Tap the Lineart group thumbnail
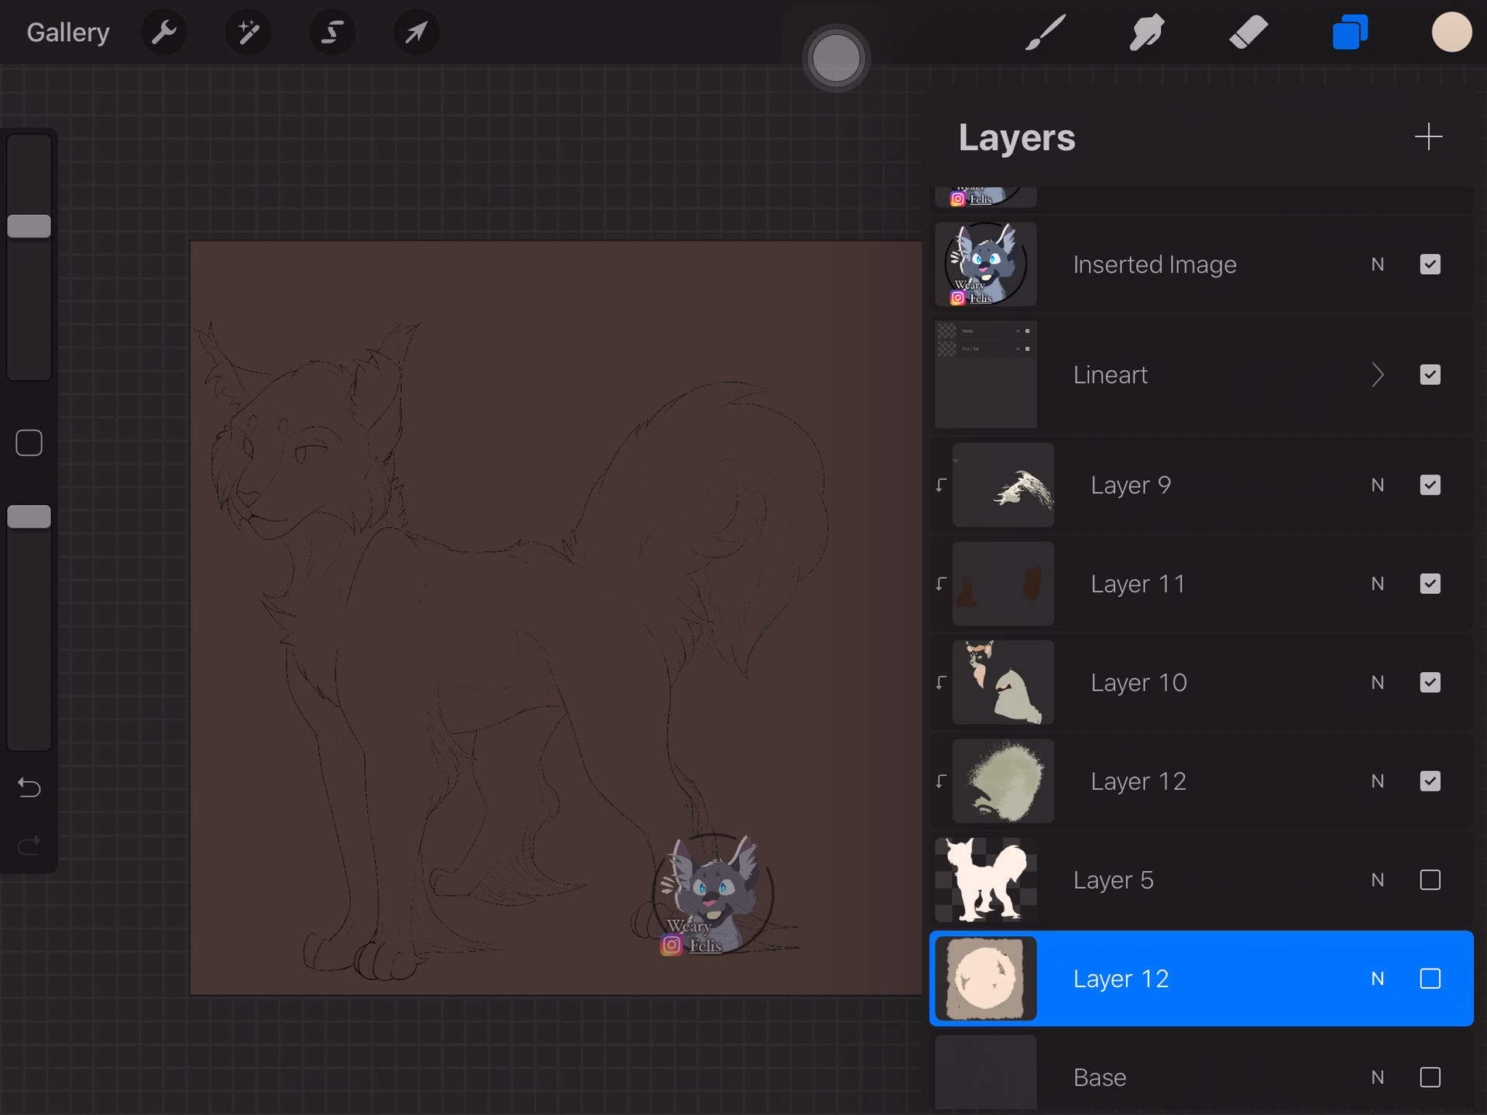Image resolution: width=1487 pixels, height=1115 pixels. pos(985,375)
